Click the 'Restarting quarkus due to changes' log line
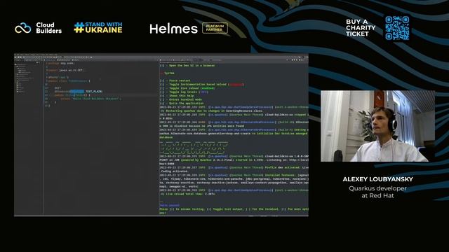The image size is (449, 252). point(212,111)
